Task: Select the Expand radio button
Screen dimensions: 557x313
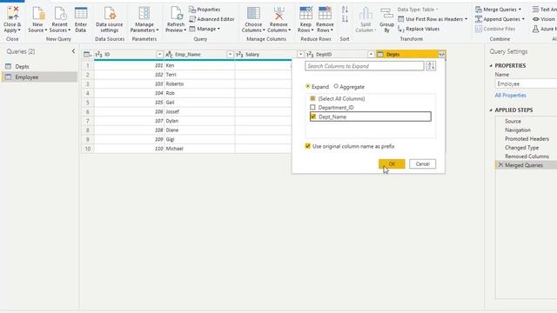Action: coord(307,86)
